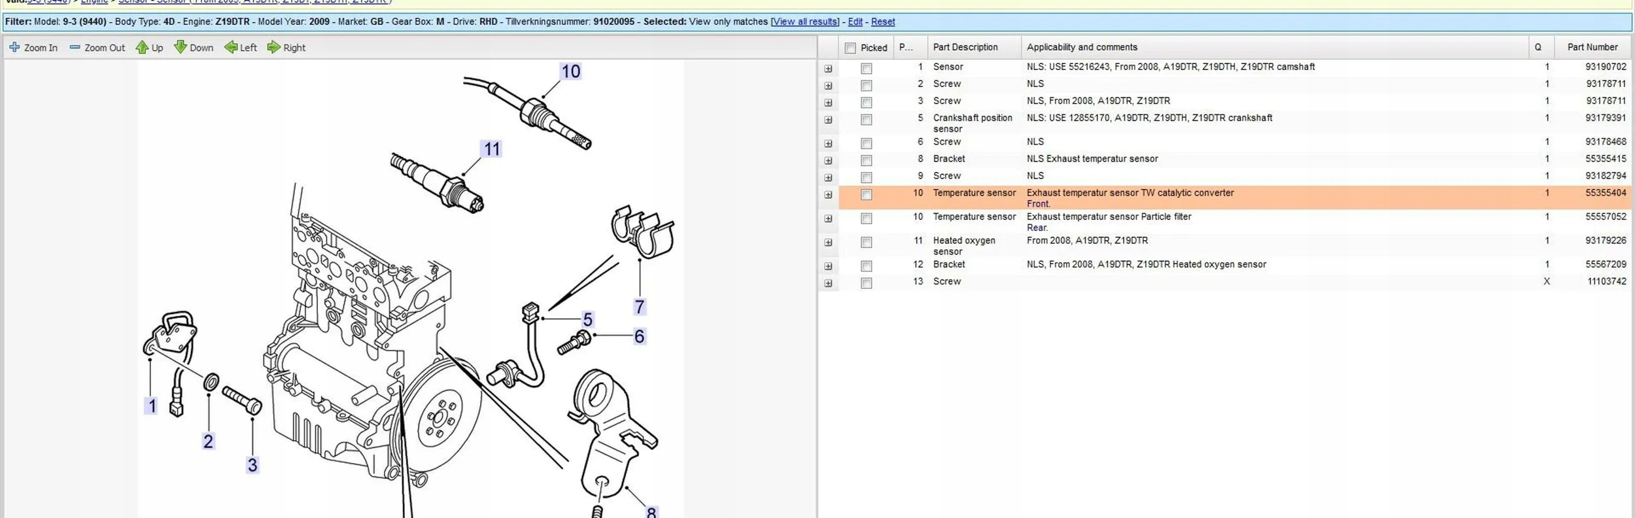Select callout 7 in the engine diagram
The height and width of the screenshot is (518, 1635).
tap(640, 307)
